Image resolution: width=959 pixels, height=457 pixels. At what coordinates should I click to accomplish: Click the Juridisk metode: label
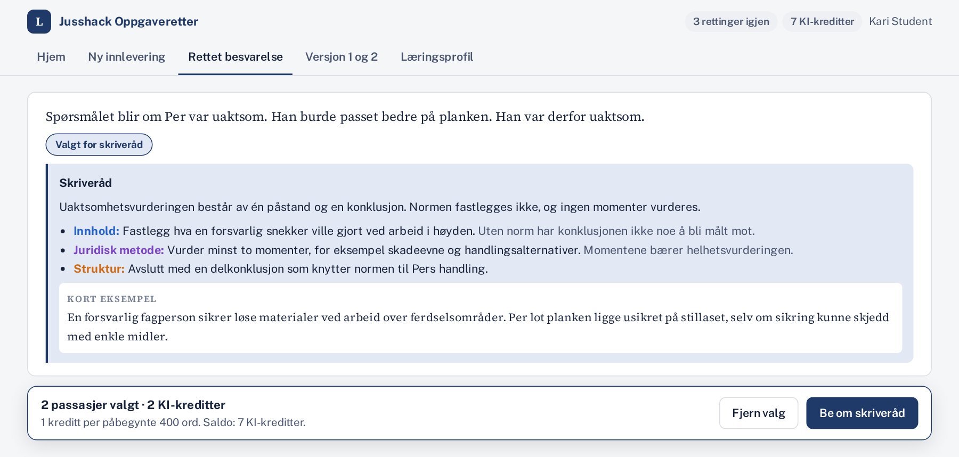pos(119,250)
